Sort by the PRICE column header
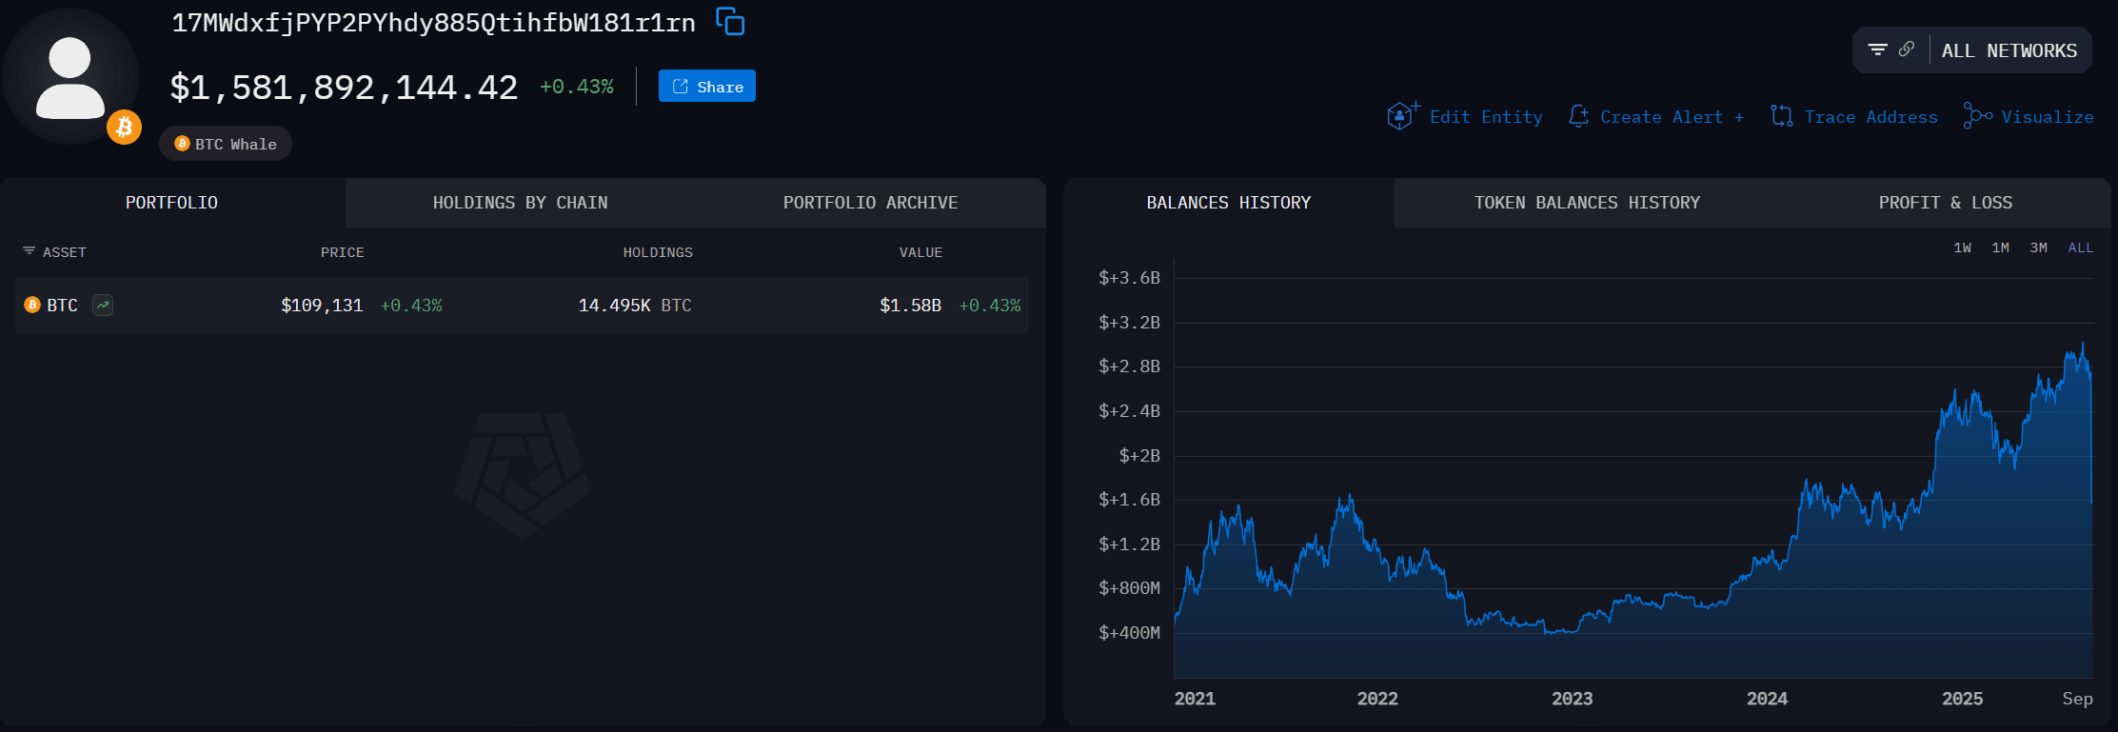2118x732 pixels. (x=343, y=252)
